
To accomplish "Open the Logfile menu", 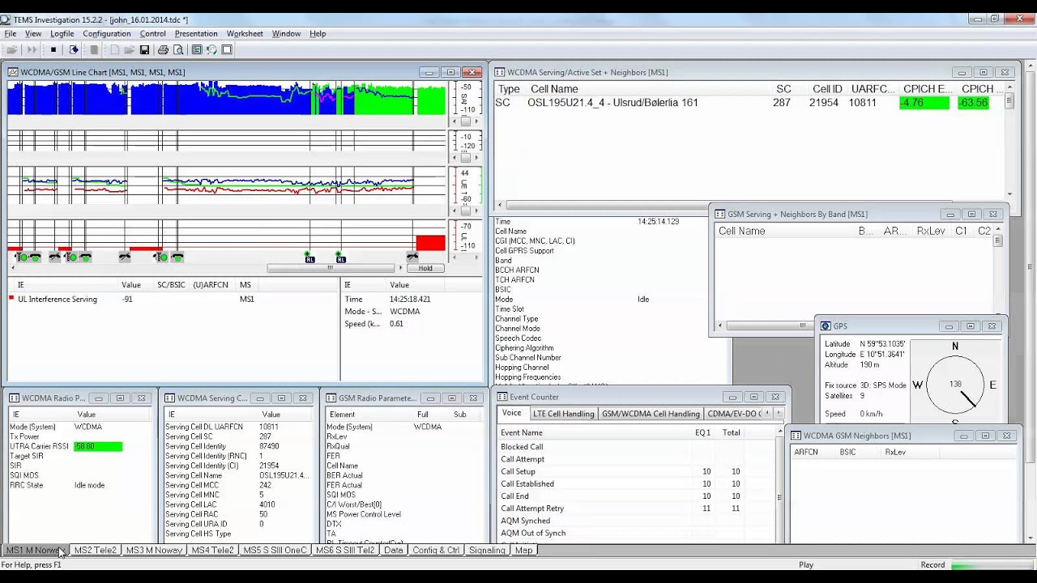I will (x=62, y=34).
